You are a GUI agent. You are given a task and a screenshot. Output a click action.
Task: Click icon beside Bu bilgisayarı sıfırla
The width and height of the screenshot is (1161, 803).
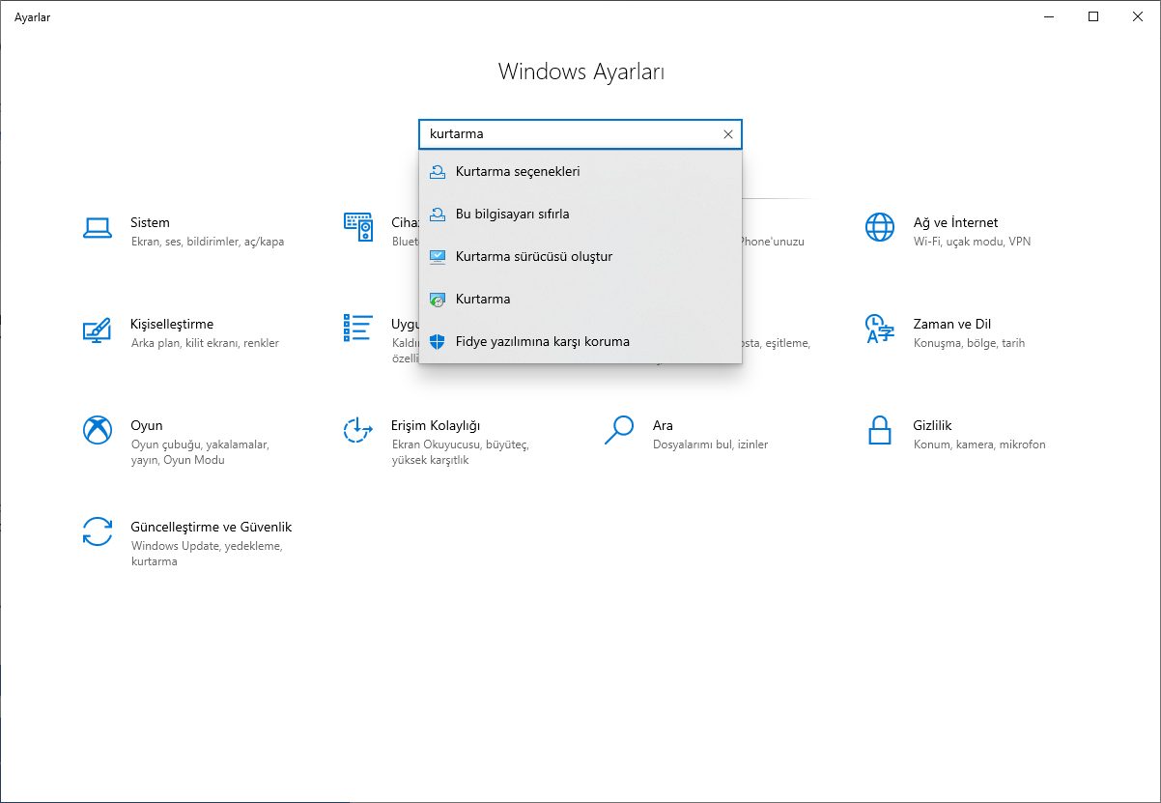point(438,215)
